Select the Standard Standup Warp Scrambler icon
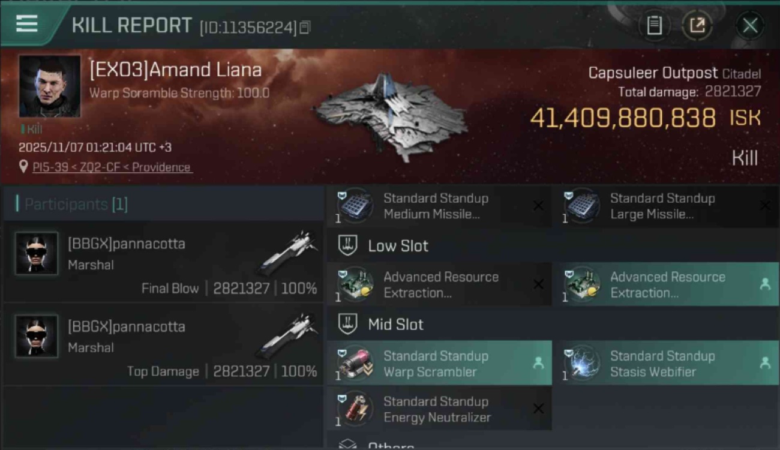This screenshot has height=450, width=780. (x=355, y=364)
